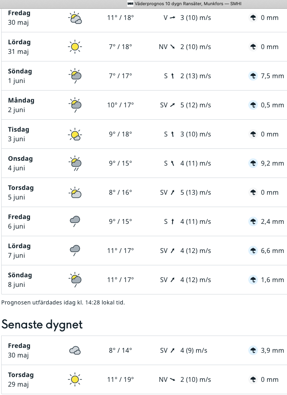The width and height of the screenshot is (287, 395).
Task: Expand the Söndag 8 juni forecast row
Action: 144,280
